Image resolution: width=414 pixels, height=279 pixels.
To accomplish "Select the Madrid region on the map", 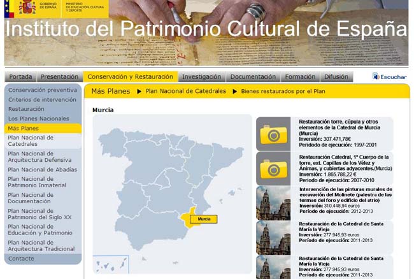I will (x=163, y=180).
